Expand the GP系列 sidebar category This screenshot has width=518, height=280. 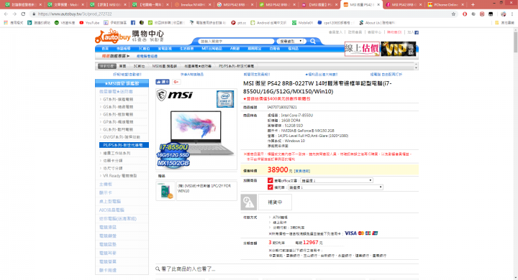pyautogui.click(x=118, y=122)
